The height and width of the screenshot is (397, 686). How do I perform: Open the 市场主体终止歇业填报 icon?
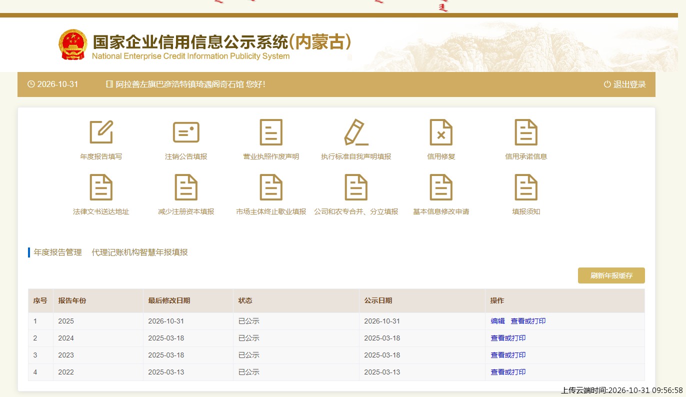pos(271,187)
